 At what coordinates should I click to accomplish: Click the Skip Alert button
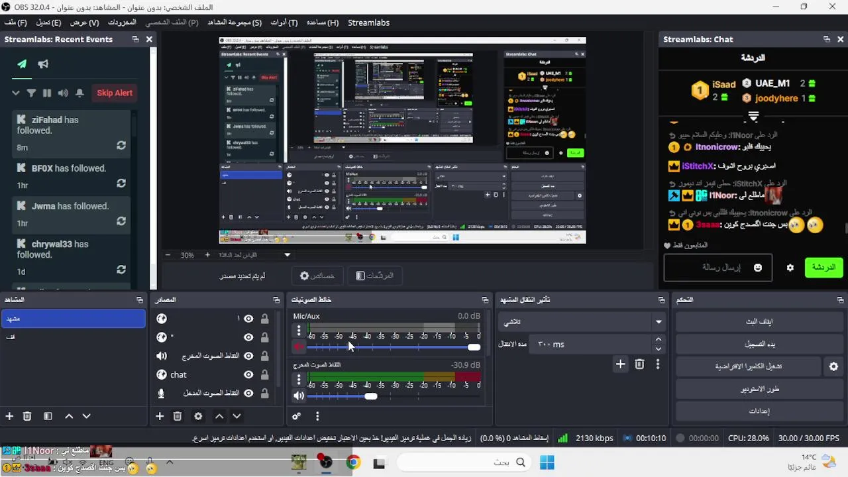coord(115,93)
